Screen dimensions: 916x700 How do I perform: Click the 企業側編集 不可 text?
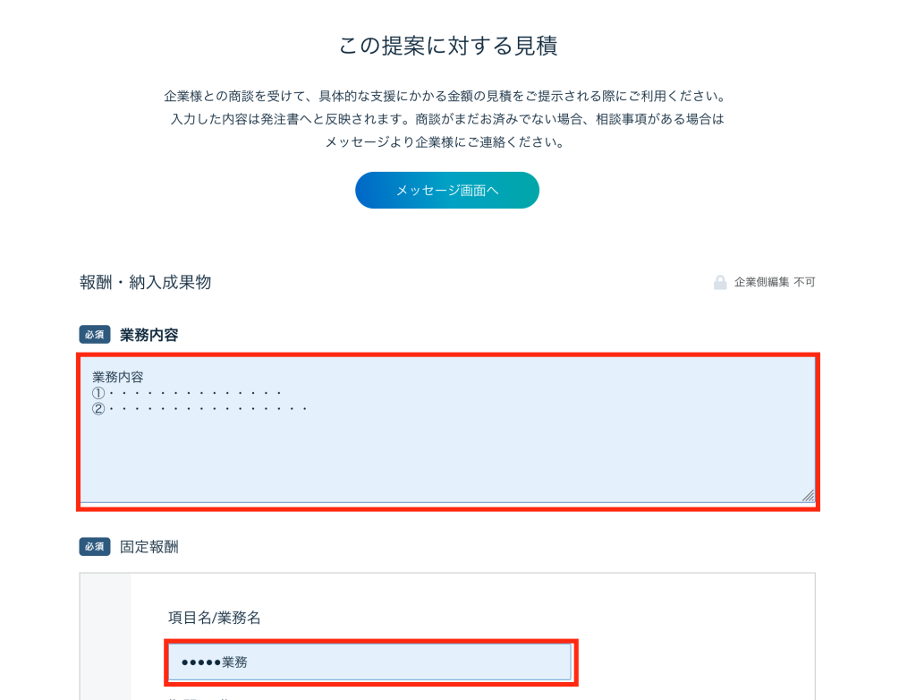pos(775,283)
